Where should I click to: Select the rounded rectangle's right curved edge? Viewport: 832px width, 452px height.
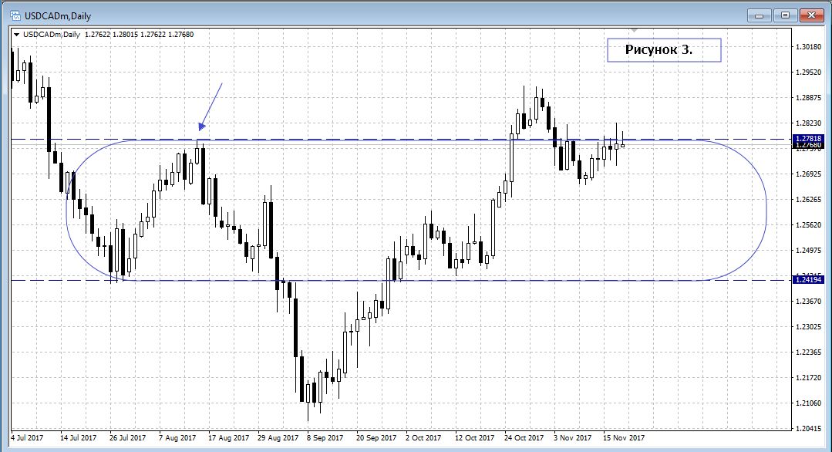point(766,211)
